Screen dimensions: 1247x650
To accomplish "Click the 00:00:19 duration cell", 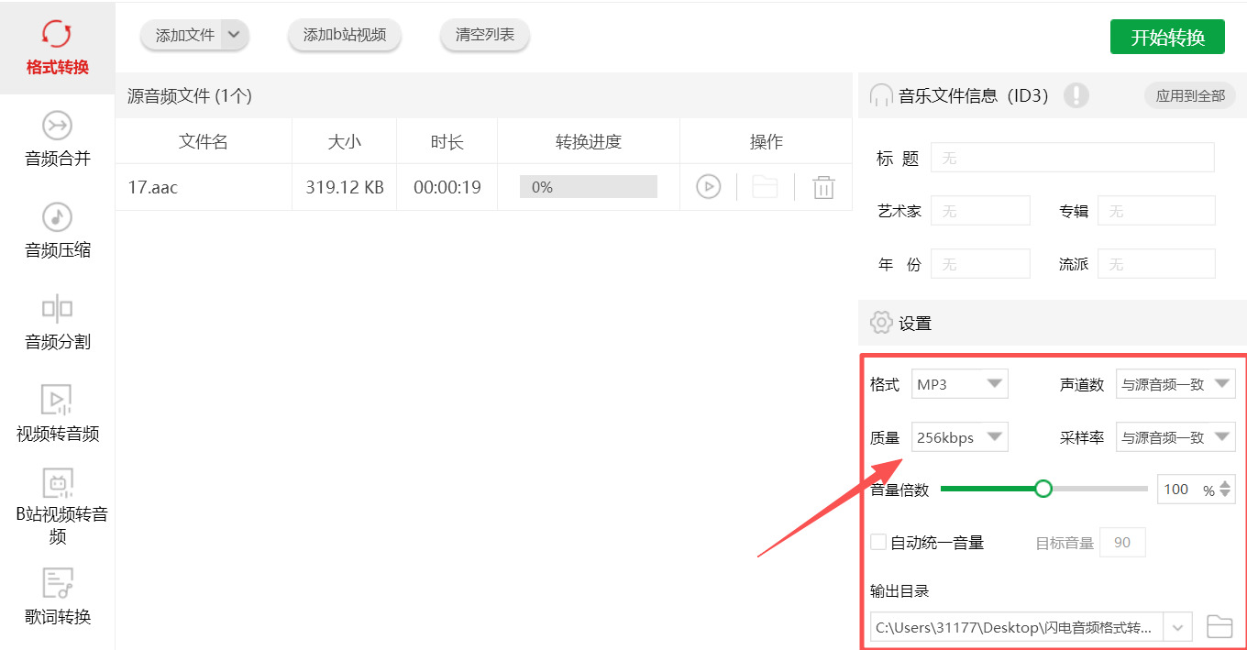I will 447,187.
